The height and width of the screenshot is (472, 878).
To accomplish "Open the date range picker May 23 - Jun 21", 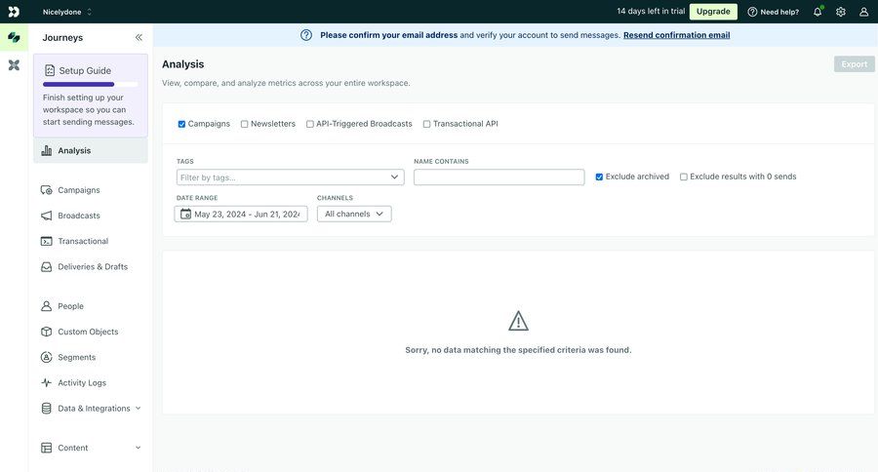I will coord(241,214).
